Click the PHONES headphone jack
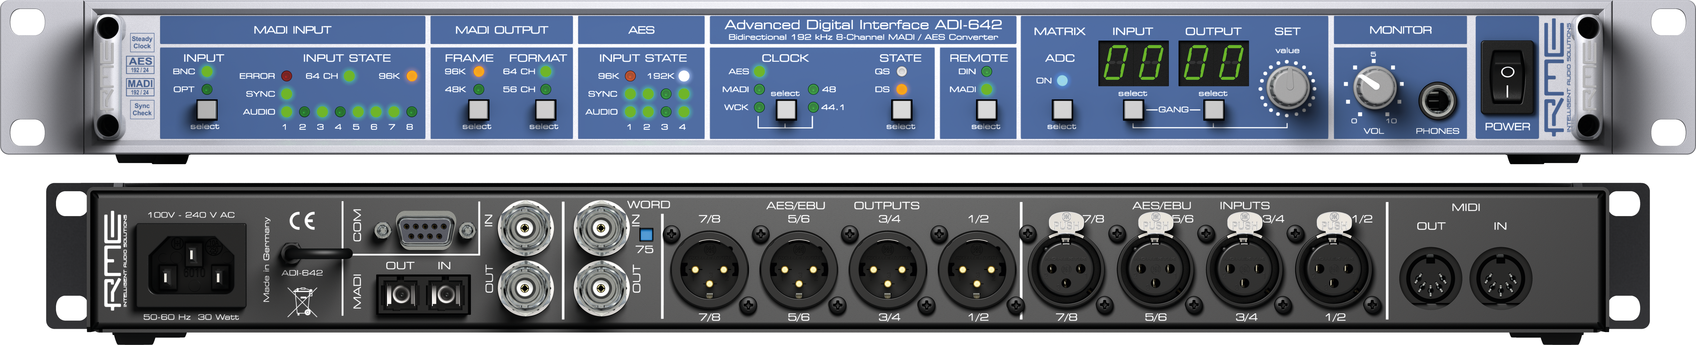 pyautogui.click(x=1437, y=101)
